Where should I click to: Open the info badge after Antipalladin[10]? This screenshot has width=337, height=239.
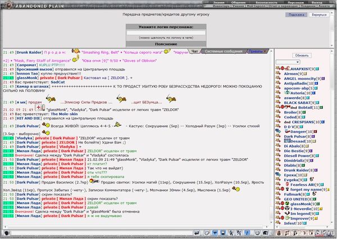[x=317, y=84]
